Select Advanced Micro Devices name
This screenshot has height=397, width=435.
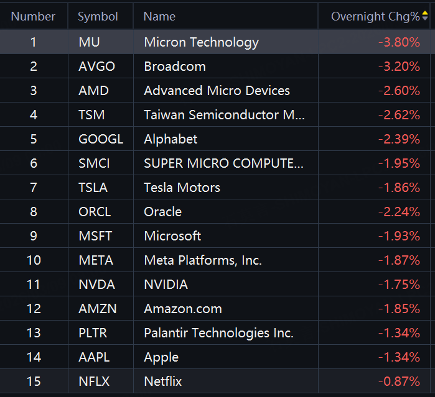click(x=217, y=91)
